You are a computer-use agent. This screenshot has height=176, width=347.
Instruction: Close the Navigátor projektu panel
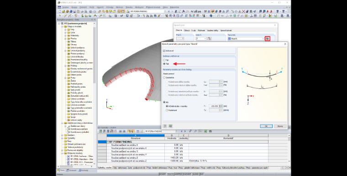click(95, 20)
